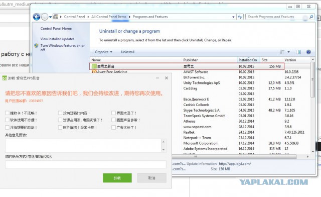Click the Avast Free Antivirus icon
Screen dimensions: 321x197
pyautogui.click(x=94, y=72)
